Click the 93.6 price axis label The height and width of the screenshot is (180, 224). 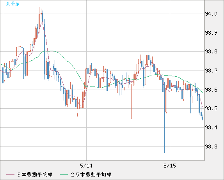pos(211,90)
